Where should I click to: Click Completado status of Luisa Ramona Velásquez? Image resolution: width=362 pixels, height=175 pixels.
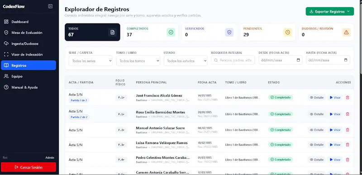[x=281, y=145]
